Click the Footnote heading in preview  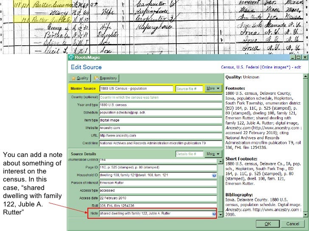[235, 88]
